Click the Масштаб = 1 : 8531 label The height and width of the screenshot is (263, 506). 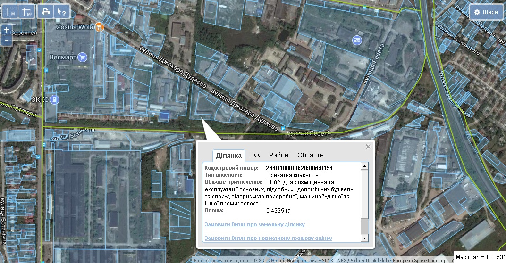(481, 257)
